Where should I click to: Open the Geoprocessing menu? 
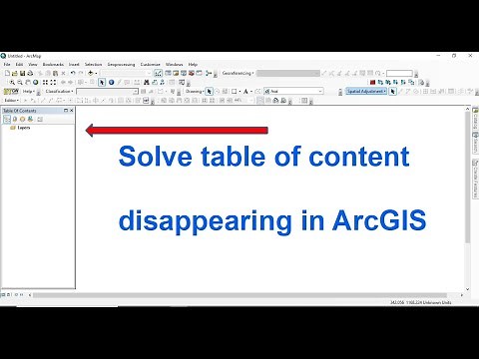pyautogui.click(x=121, y=64)
